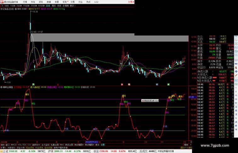Select pencil drawing tool in right sidebar
238x153 pixels.
point(236,75)
